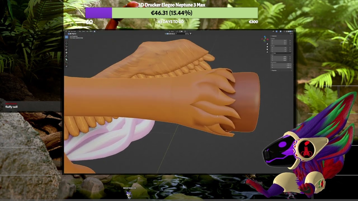Open the Global transform orientation dropdown

point(172,32)
